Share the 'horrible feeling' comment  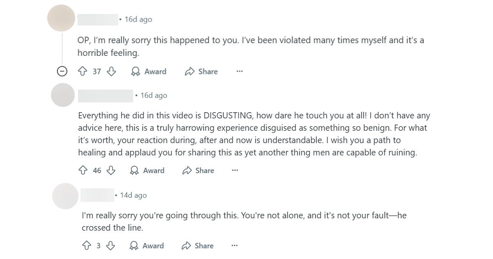pos(201,72)
